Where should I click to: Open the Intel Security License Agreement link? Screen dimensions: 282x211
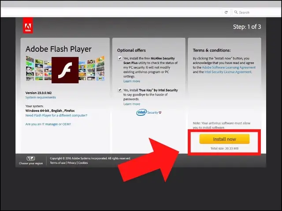(x=228, y=72)
